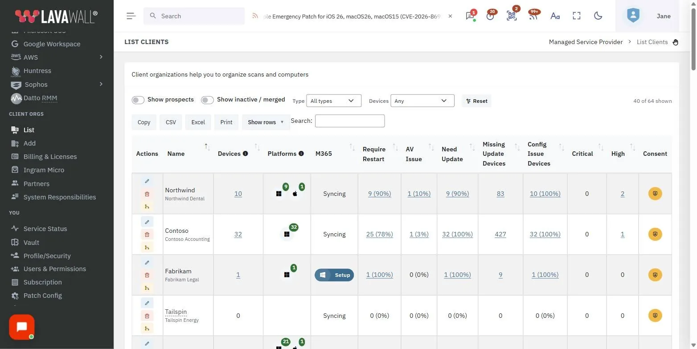Export the table with the Excel button
Screen dimensions: 697x349
pos(198,122)
